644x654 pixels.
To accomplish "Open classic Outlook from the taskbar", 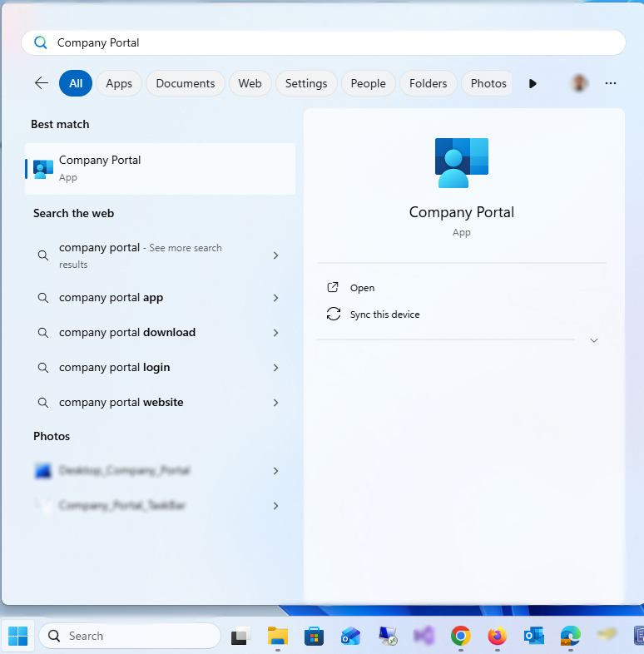I will 534,636.
